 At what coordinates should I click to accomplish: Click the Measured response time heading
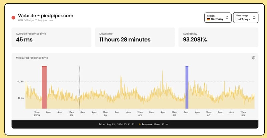point(32,58)
